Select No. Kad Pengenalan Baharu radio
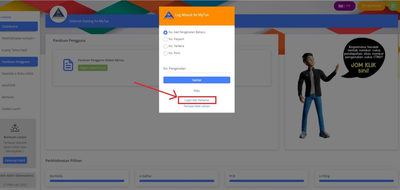The image size is (400, 190). tap(165, 32)
